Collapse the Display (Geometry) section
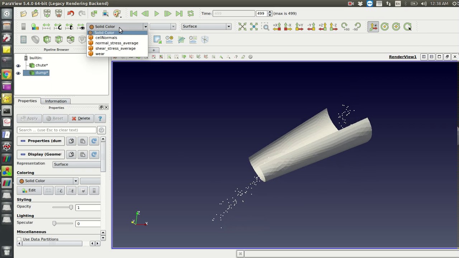Image resolution: width=459 pixels, height=258 pixels. 41,154
